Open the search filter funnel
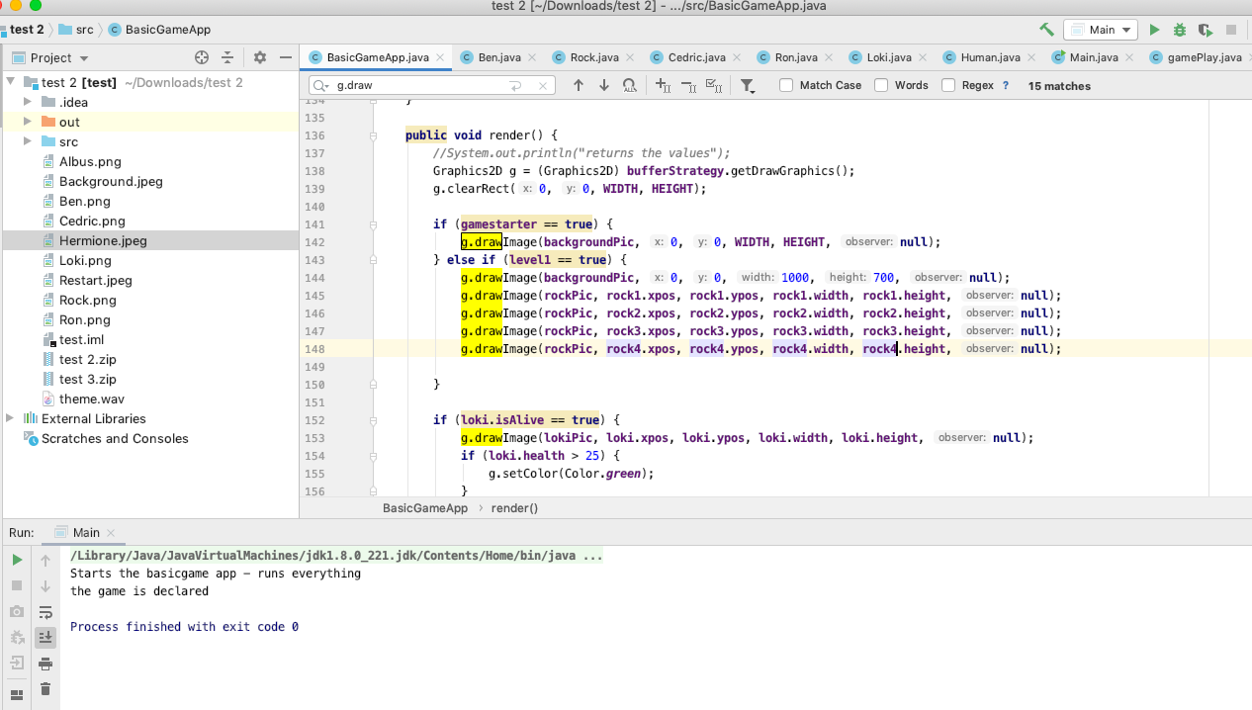 pos(748,86)
